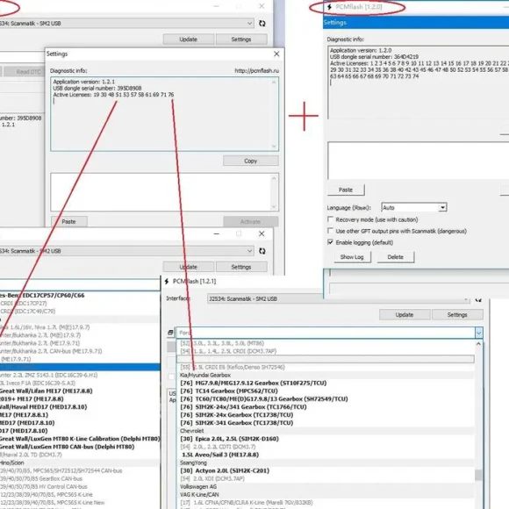Select the EDC17CP57/CP60/C66 entry
The height and width of the screenshot is (509, 509).
pyautogui.click(x=42, y=296)
